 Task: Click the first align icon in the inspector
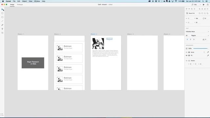coord(187,9)
